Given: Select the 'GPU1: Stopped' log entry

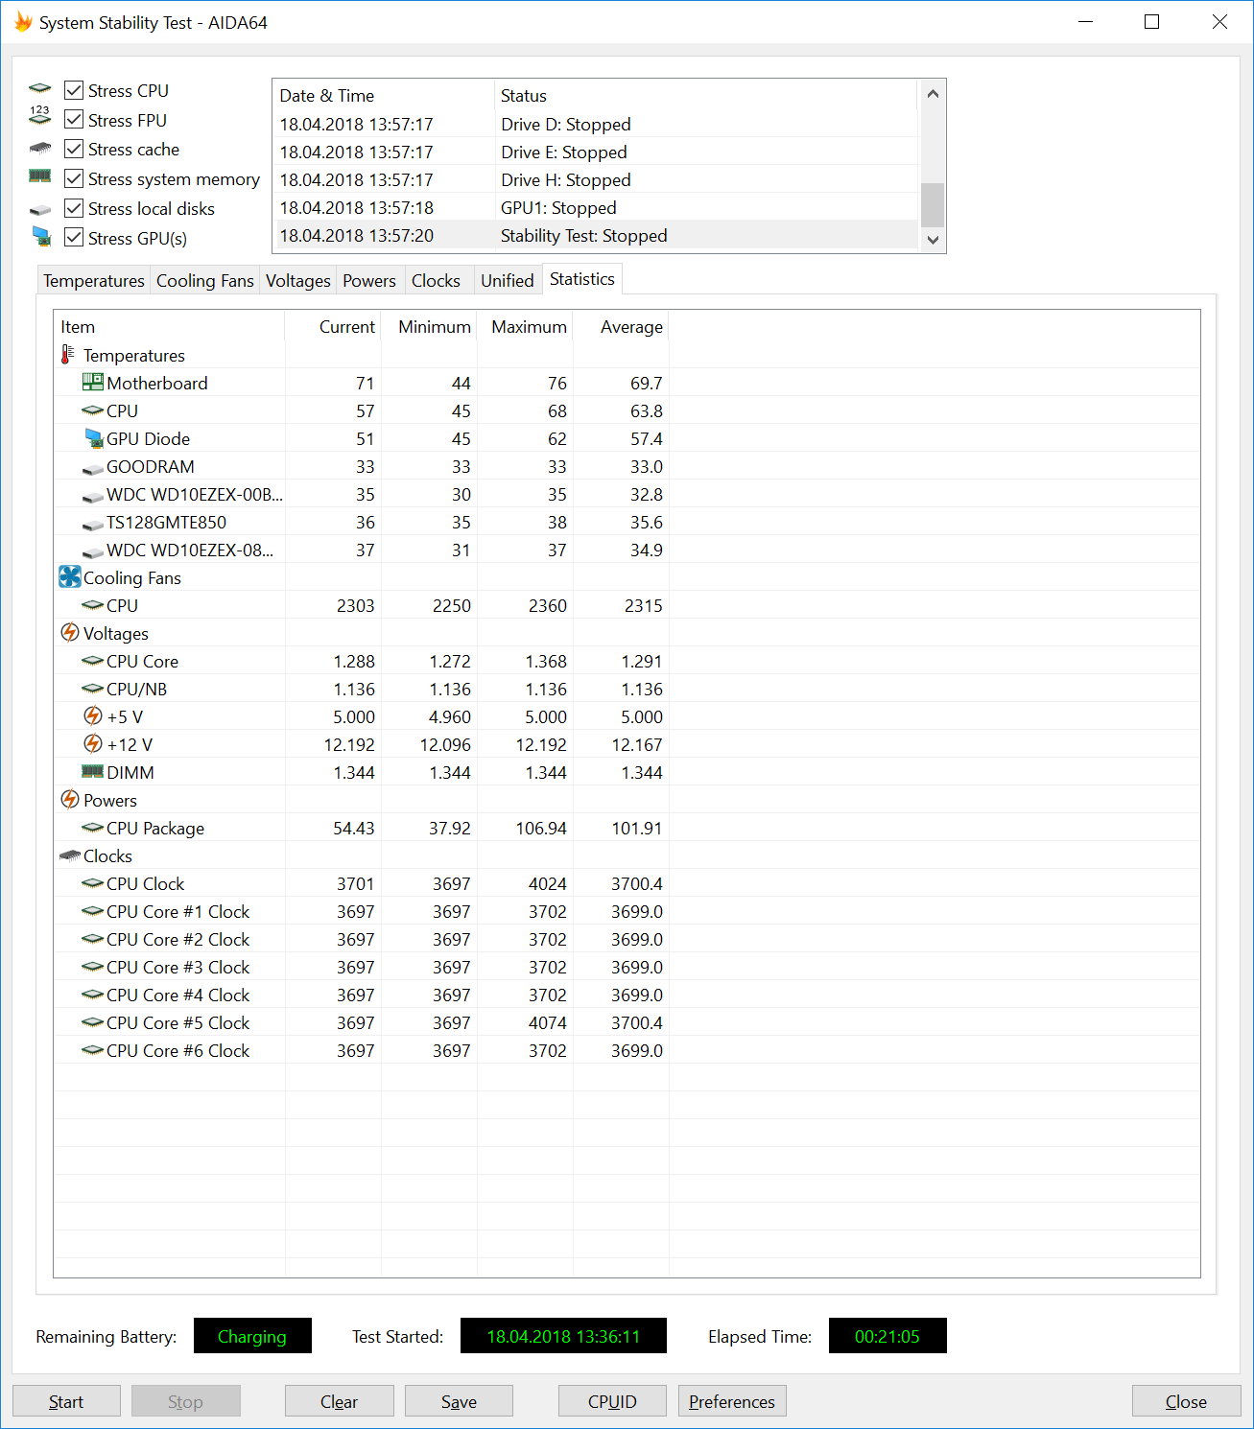Looking at the screenshot, I should pyautogui.click(x=595, y=207).
